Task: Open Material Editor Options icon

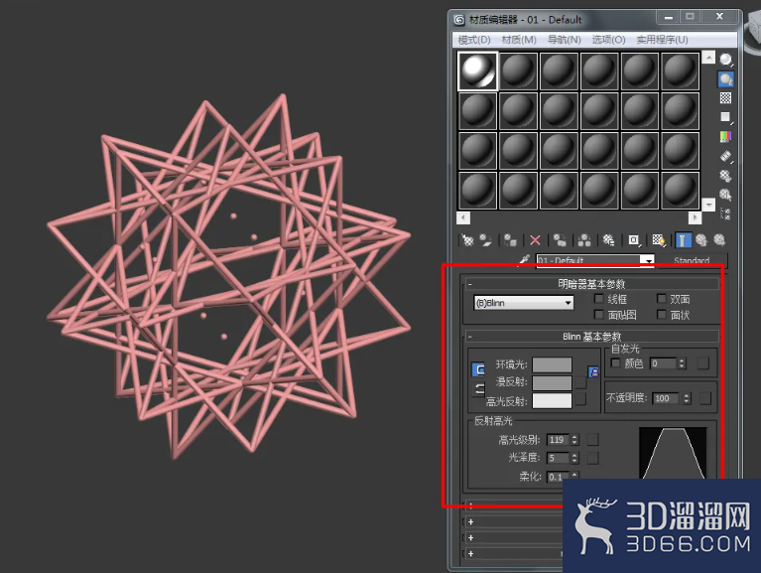Action: tap(725, 176)
